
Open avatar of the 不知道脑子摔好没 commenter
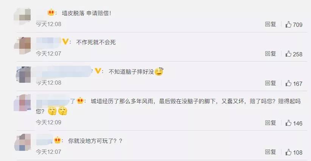(23, 74)
